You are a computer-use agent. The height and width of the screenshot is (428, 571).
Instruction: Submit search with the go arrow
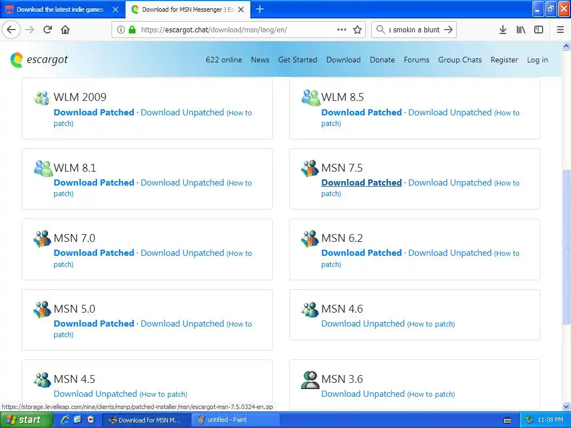(x=448, y=30)
